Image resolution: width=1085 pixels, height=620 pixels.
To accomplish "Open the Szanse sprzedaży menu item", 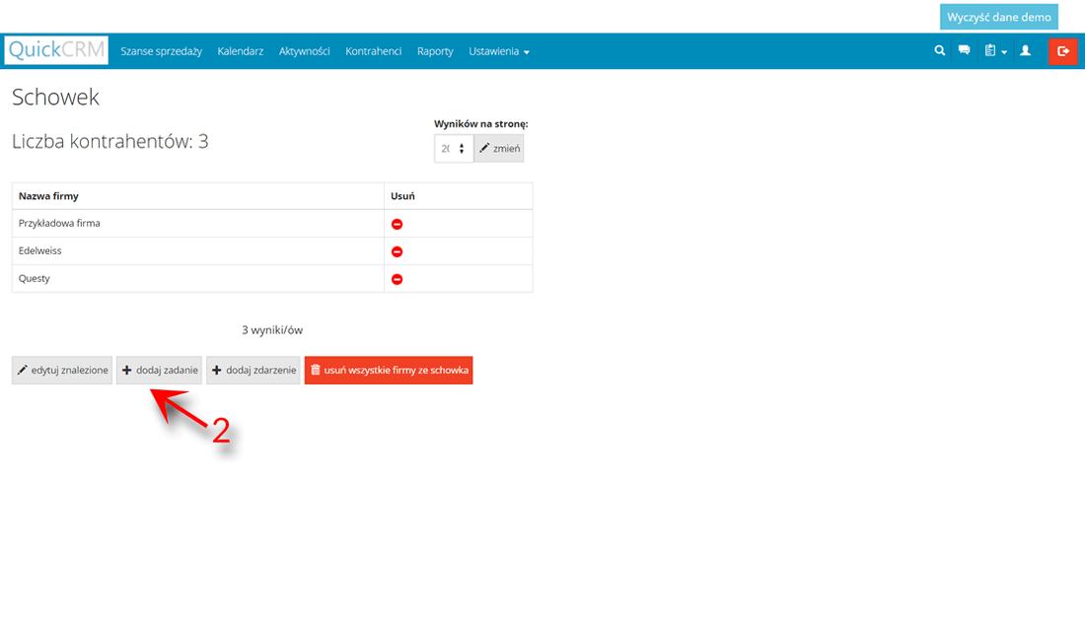I will coord(161,51).
